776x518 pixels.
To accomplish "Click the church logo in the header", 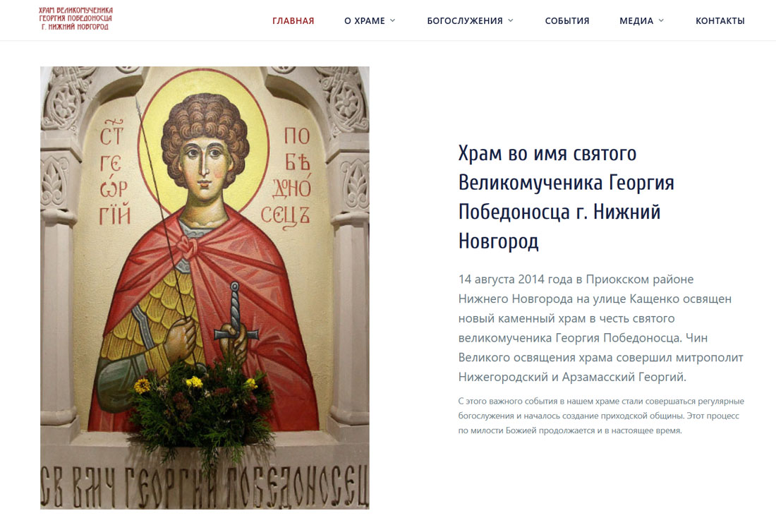I will click(75, 19).
